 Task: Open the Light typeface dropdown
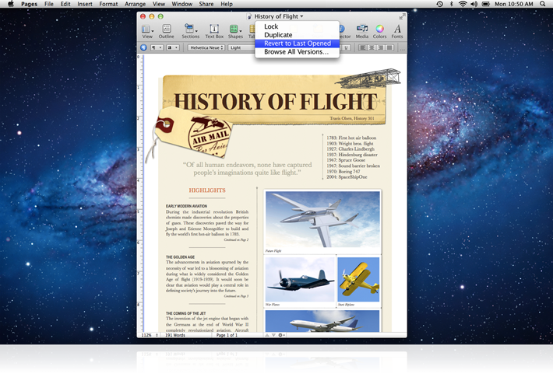click(246, 47)
